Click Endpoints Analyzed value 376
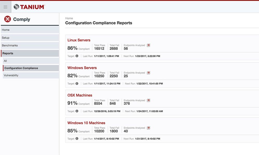This screenshot has height=155, width=259. coord(127,104)
